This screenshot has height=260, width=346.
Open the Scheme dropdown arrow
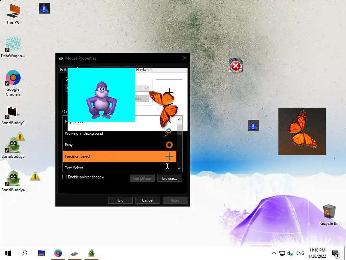click(146, 88)
